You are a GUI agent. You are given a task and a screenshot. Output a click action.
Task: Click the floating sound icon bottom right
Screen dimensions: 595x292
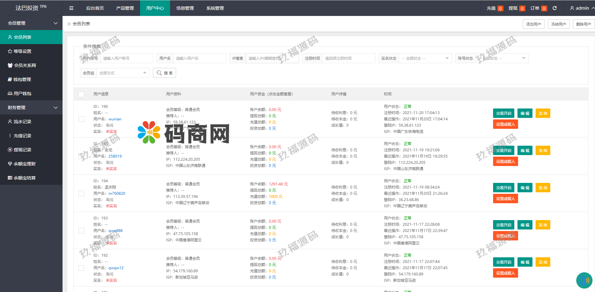(584, 280)
